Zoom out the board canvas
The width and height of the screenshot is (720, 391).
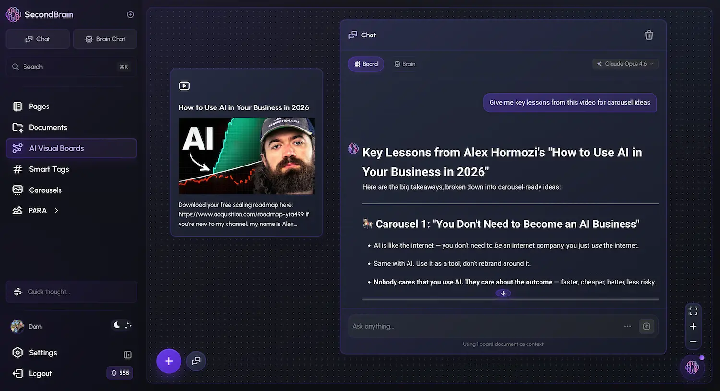(x=693, y=342)
